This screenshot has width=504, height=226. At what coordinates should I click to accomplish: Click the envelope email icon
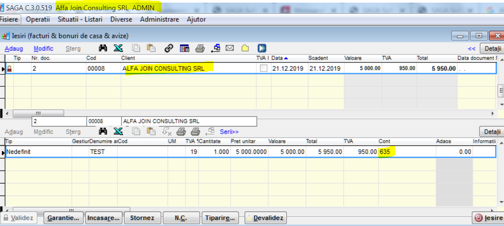(x=230, y=48)
